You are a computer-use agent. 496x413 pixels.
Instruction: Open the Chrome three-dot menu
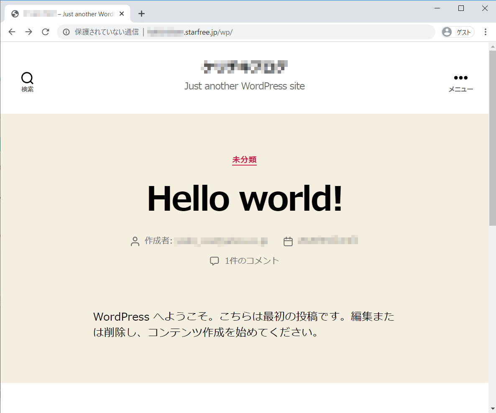[x=485, y=32]
